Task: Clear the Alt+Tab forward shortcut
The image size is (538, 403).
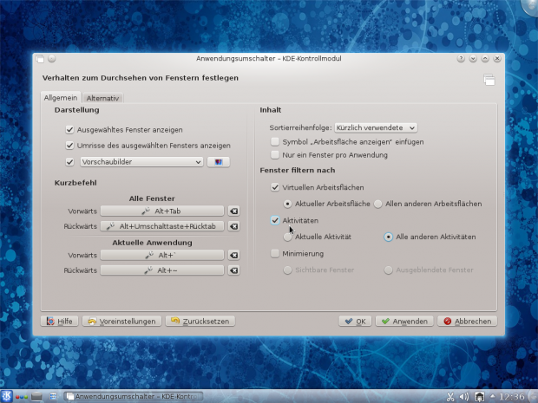Action: click(x=233, y=211)
